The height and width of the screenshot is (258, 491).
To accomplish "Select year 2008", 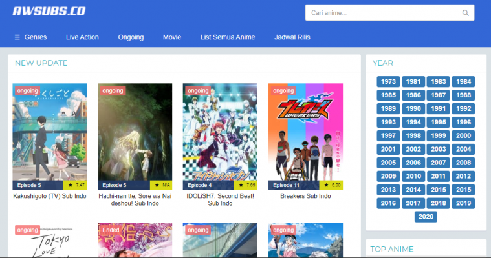I will [463, 163].
